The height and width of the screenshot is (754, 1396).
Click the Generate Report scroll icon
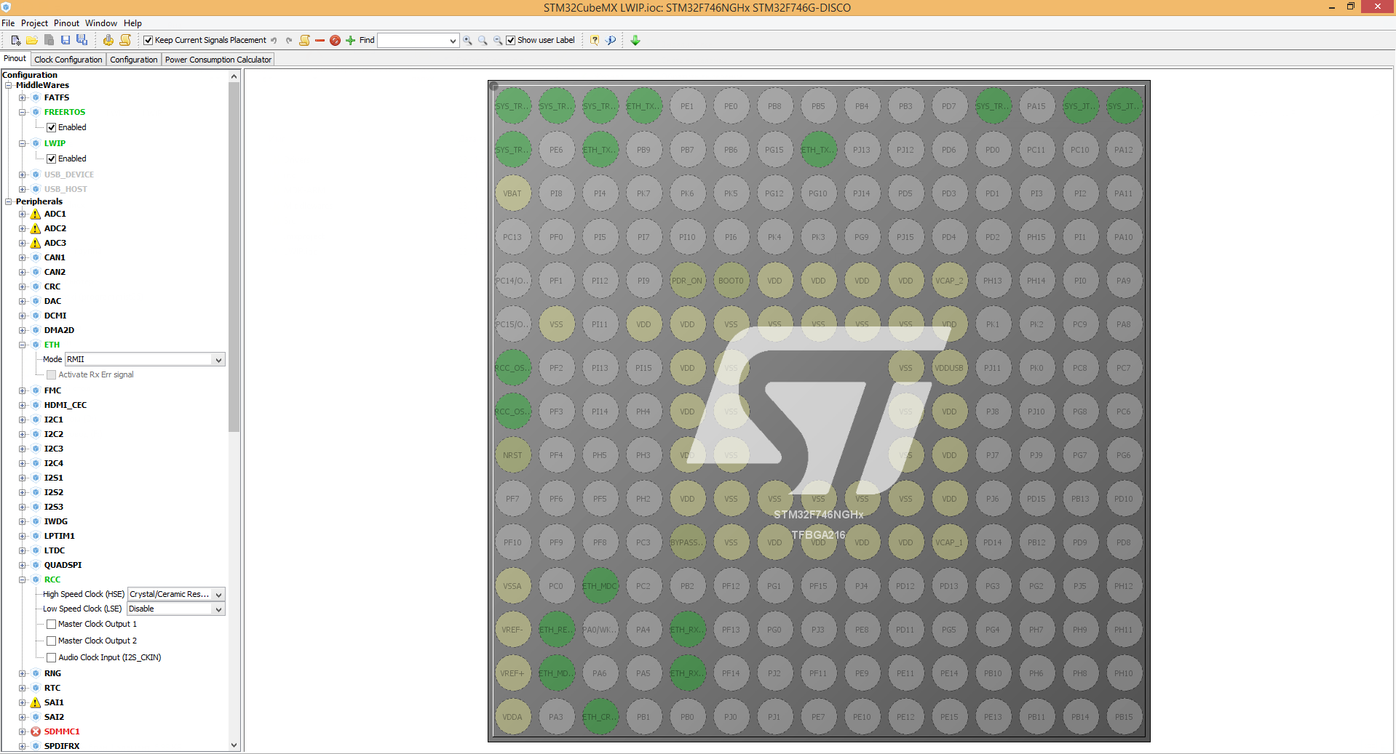click(125, 40)
